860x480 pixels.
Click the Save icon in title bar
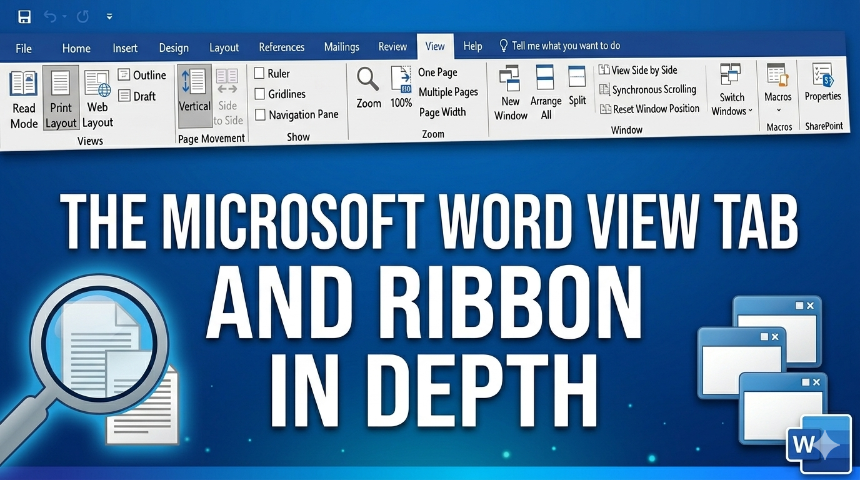point(24,17)
